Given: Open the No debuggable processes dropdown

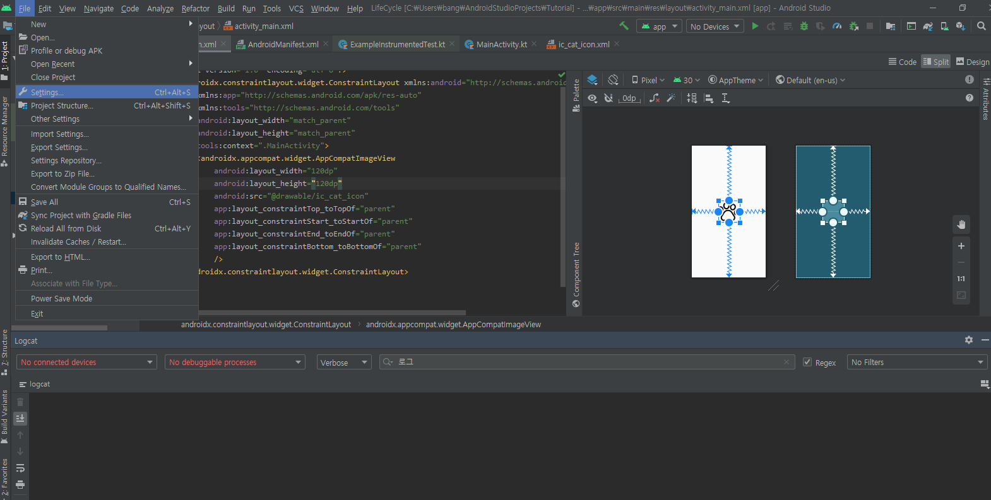Looking at the screenshot, I should tap(235, 362).
